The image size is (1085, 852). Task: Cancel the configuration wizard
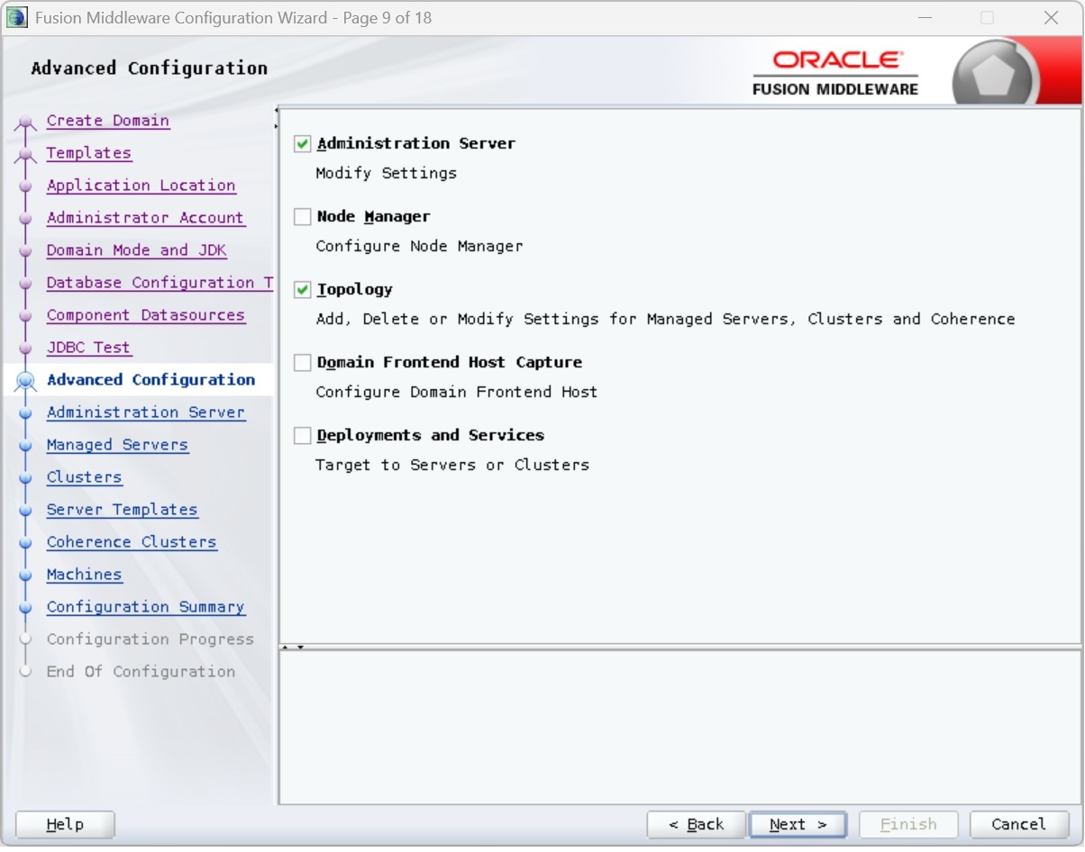coord(1019,825)
